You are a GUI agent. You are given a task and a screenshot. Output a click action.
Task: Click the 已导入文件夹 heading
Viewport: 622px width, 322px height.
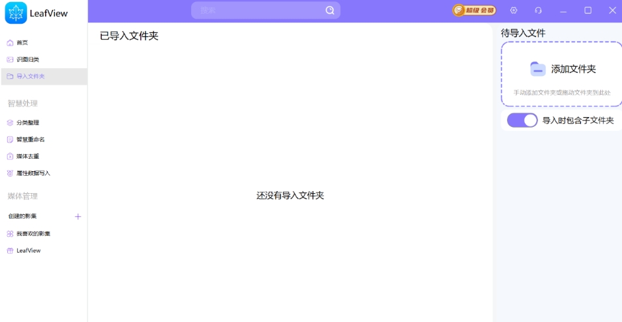[129, 36]
